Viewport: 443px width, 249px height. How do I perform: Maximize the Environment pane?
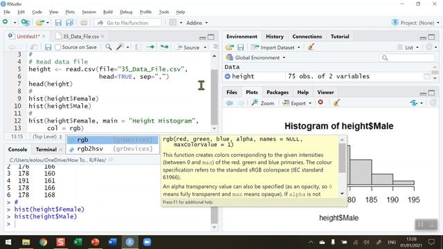[x=431, y=37]
